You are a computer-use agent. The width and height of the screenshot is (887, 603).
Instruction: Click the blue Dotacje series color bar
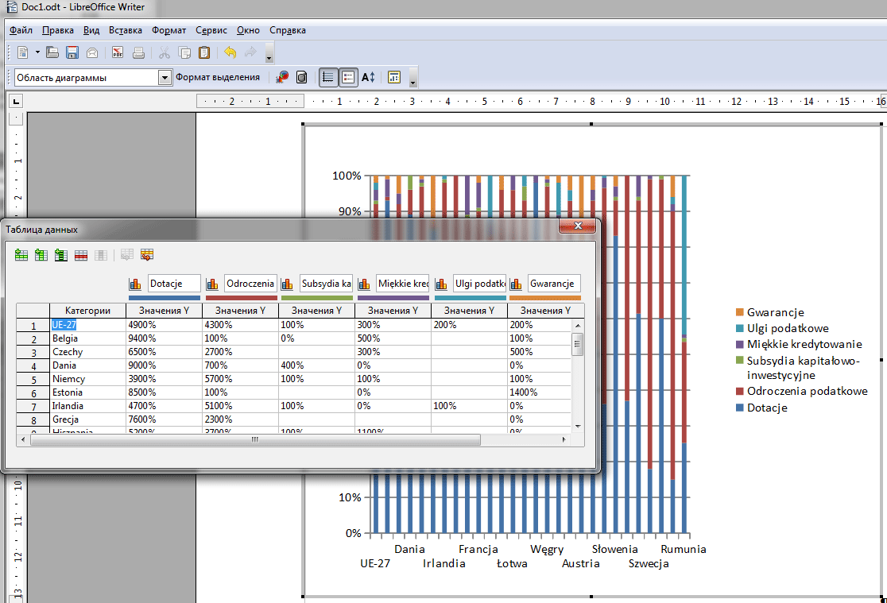pos(164,298)
